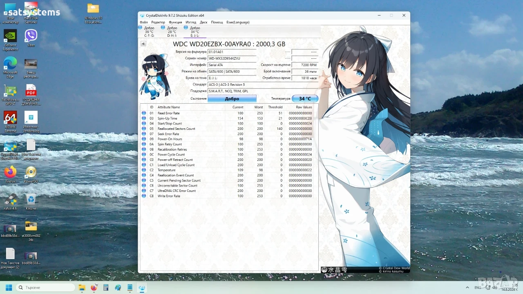523x294 pixels.
Task: Open the Диск menu
Action: tap(203, 22)
